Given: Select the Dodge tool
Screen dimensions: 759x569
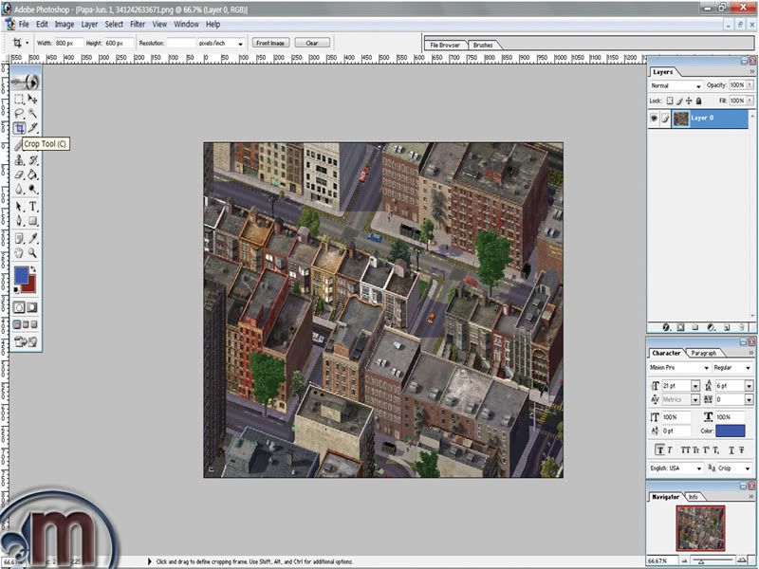Looking at the screenshot, I should (32, 189).
